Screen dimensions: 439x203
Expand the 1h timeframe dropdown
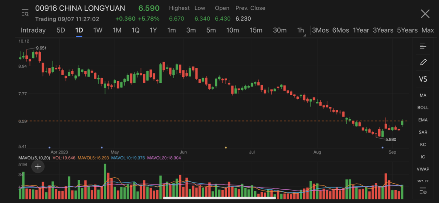(x=301, y=30)
